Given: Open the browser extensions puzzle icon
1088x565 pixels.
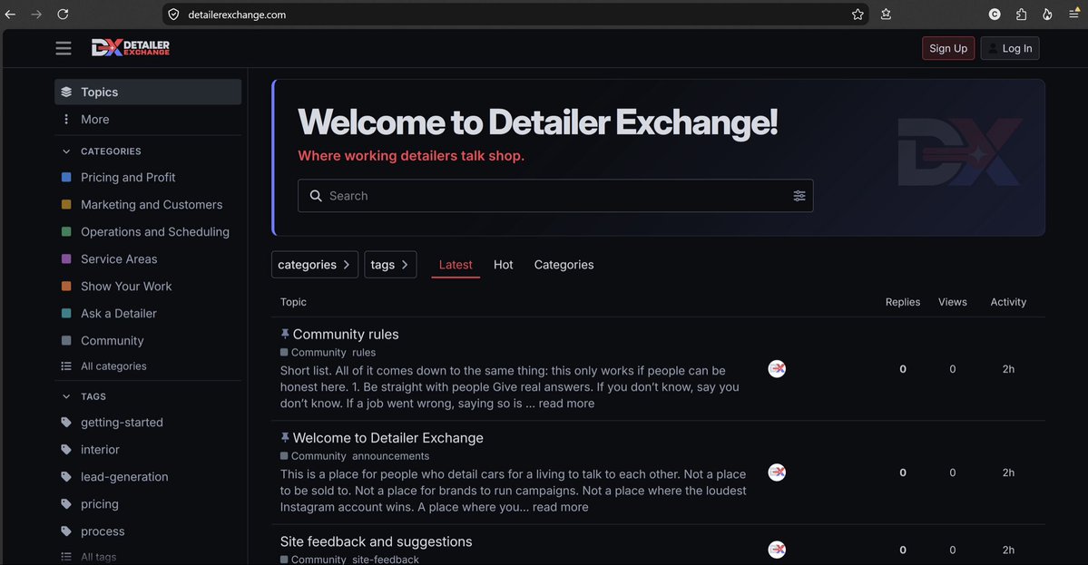Looking at the screenshot, I should click(1021, 14).
